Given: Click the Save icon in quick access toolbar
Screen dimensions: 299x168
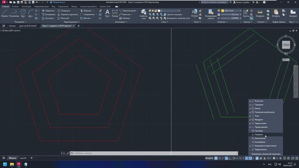Looking at the screenshot, I should point(18,2).
